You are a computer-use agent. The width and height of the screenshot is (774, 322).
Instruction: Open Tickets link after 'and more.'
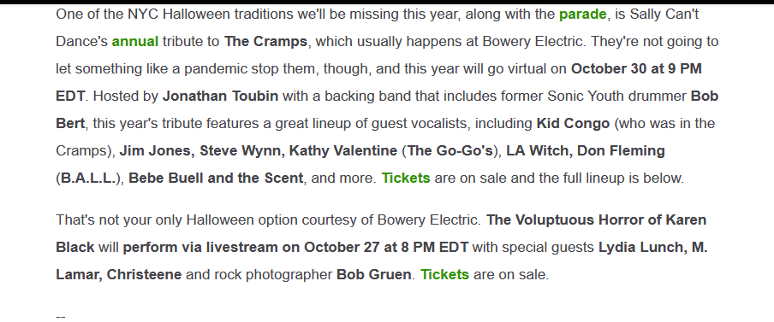[406, 178]
